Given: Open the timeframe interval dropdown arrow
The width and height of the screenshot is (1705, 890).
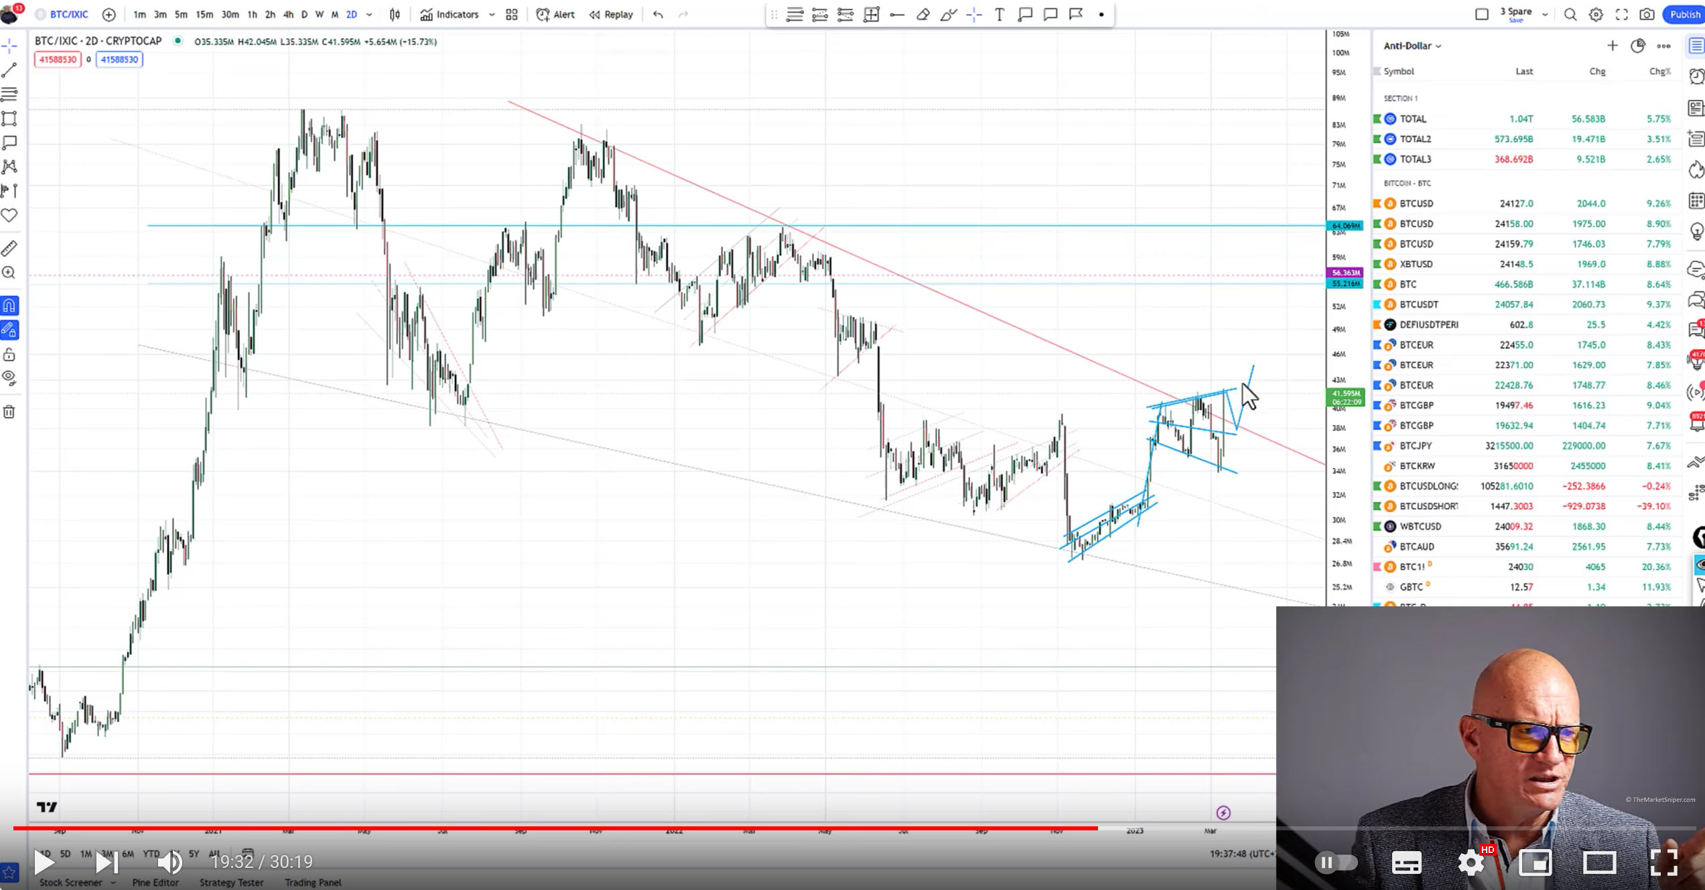Looking at the screenshot, I should coord(369,14).
